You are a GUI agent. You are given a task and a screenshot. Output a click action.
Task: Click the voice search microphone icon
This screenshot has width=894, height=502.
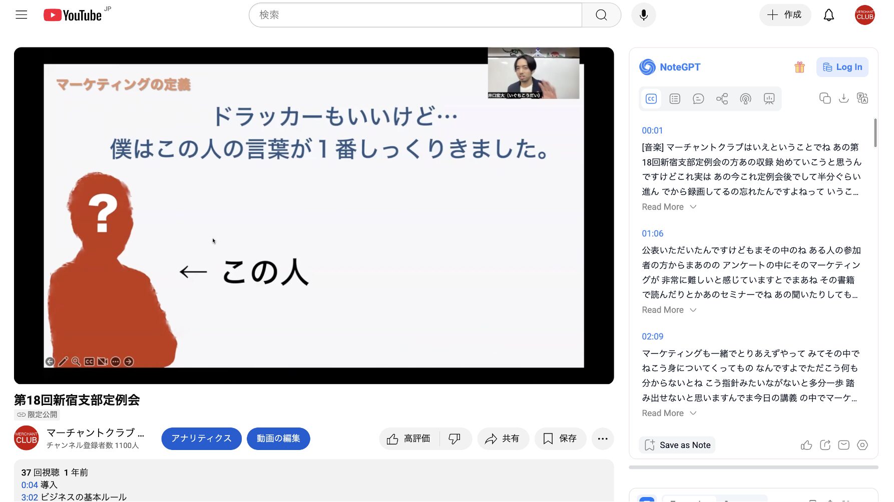tap(643, 15)
